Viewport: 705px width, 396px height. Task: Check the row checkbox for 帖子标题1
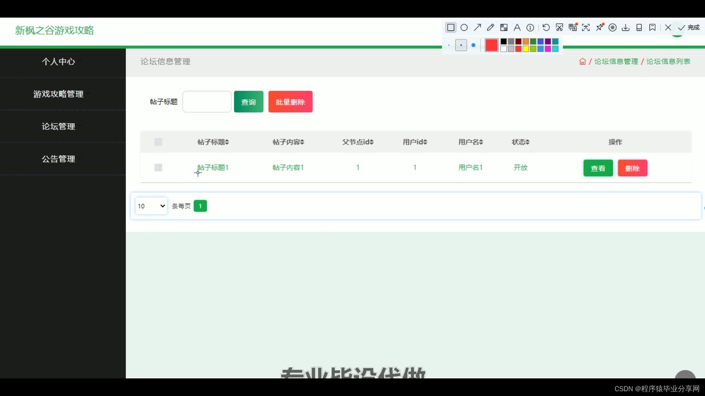point(158,168)
